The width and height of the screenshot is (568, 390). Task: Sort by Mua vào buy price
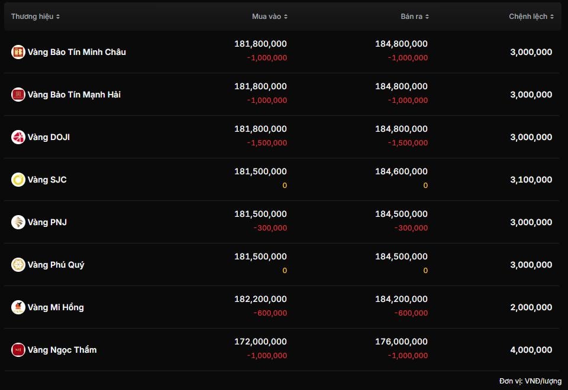[270, 17]
